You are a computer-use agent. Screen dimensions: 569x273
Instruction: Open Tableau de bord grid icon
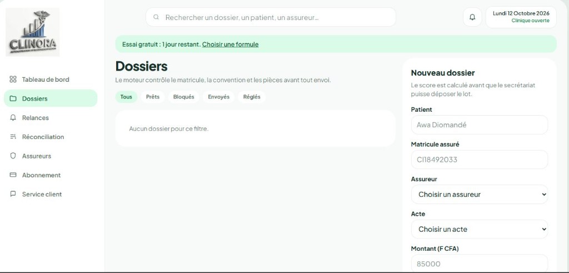[x=13, y=79]
